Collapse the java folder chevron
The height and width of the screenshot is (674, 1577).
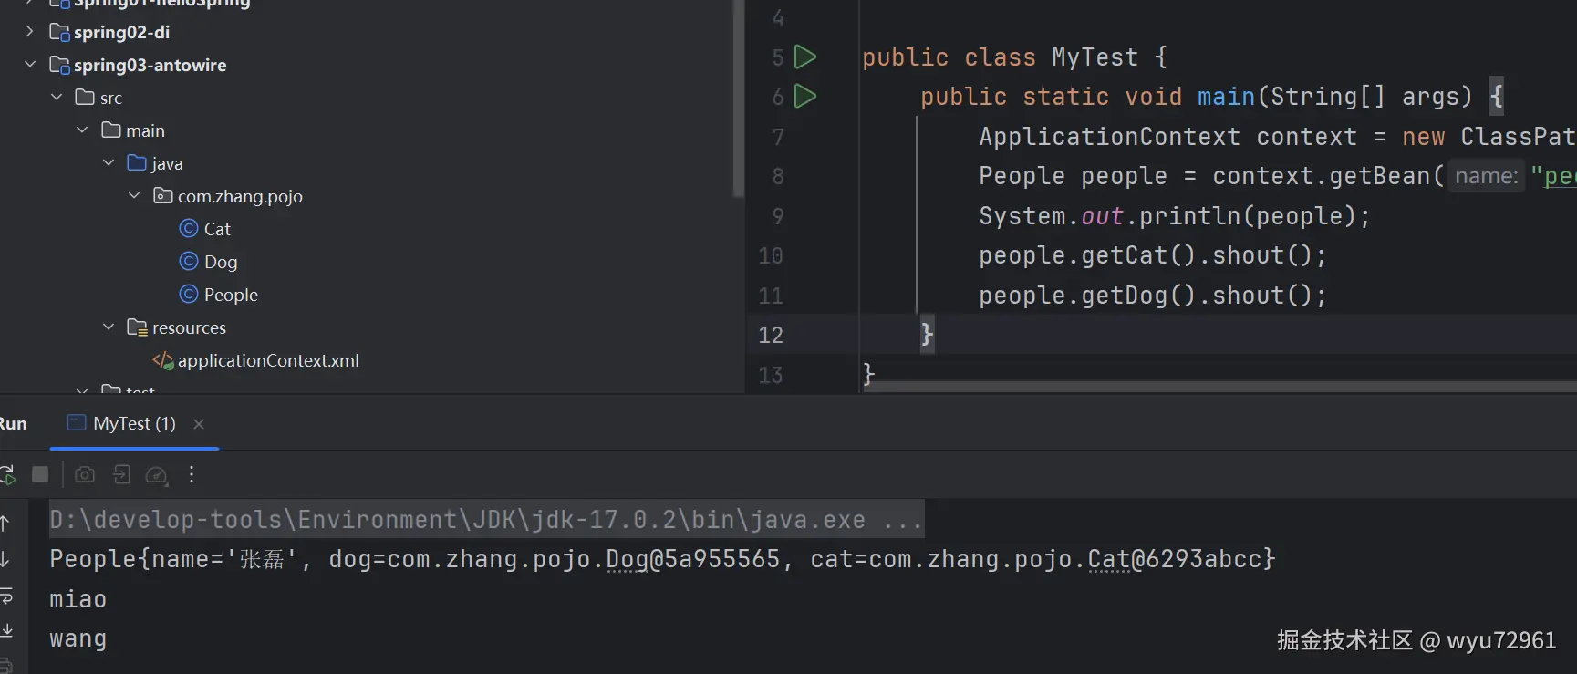tap(109, 162)
